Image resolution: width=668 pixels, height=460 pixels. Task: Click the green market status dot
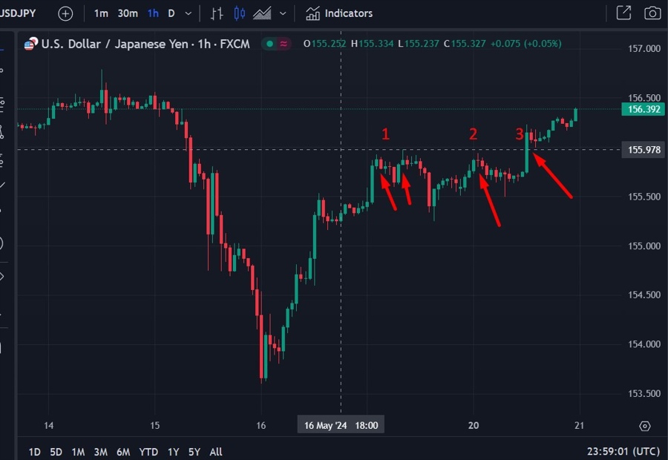[269, 44]
